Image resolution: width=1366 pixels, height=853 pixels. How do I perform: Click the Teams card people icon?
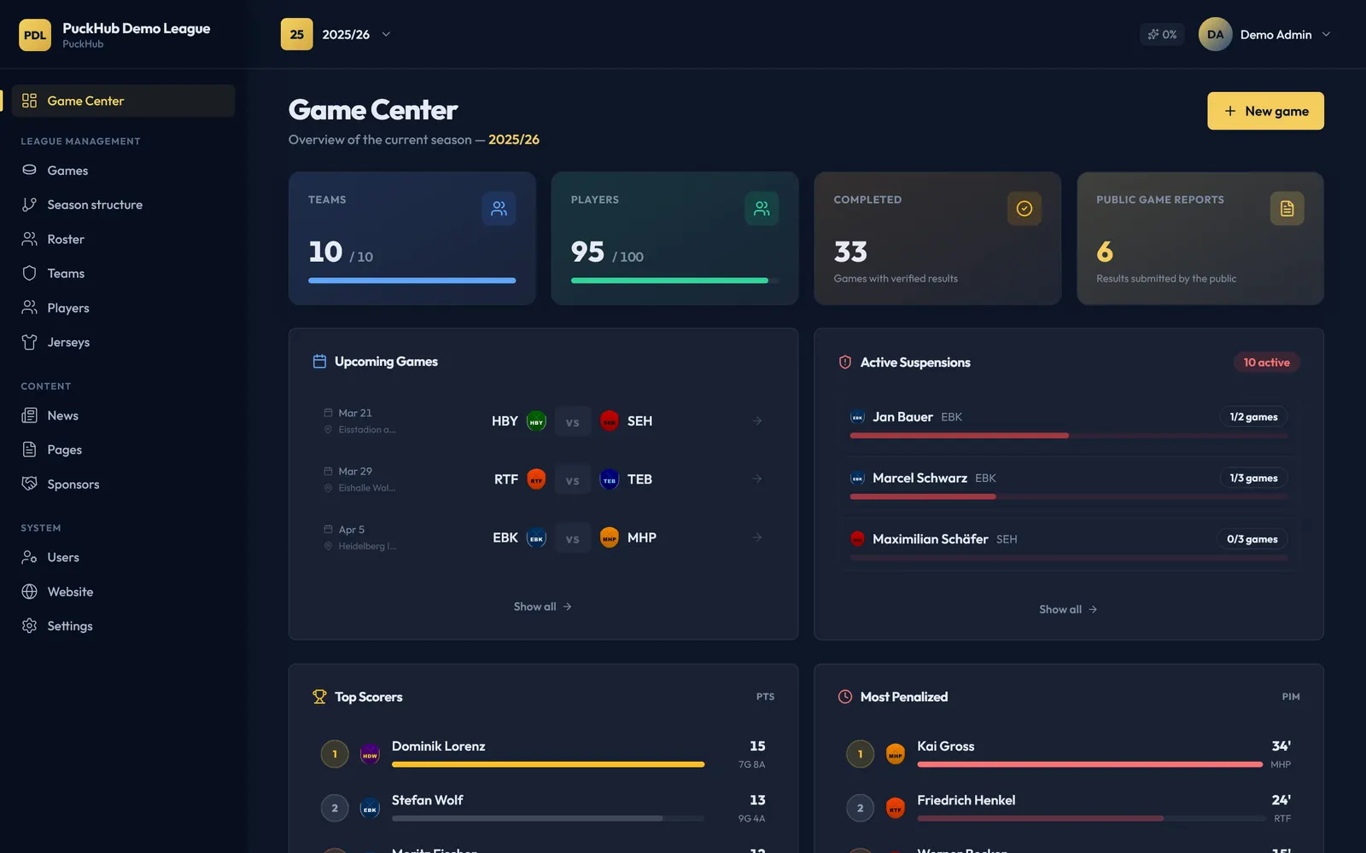pos(499,208)
